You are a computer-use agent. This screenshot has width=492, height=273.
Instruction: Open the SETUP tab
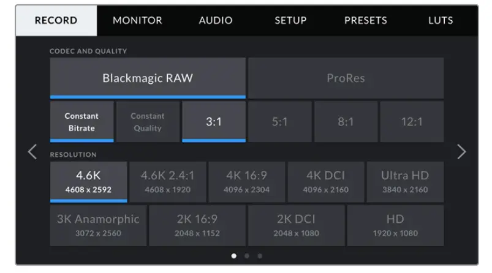(290, 20)
